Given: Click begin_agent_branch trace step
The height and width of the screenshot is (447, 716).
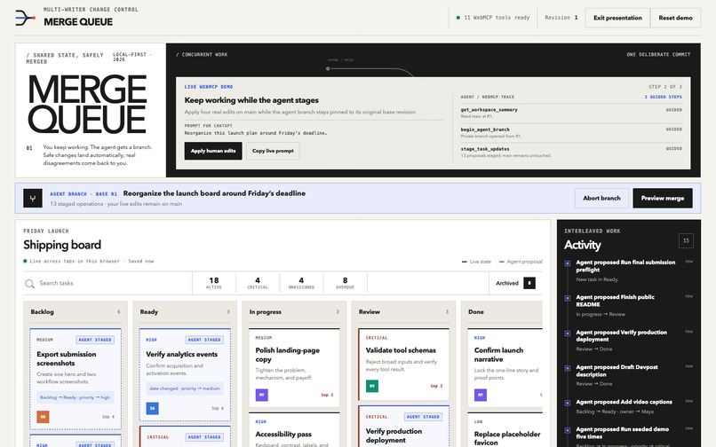Looking at the screenshot, I should 571,132.
